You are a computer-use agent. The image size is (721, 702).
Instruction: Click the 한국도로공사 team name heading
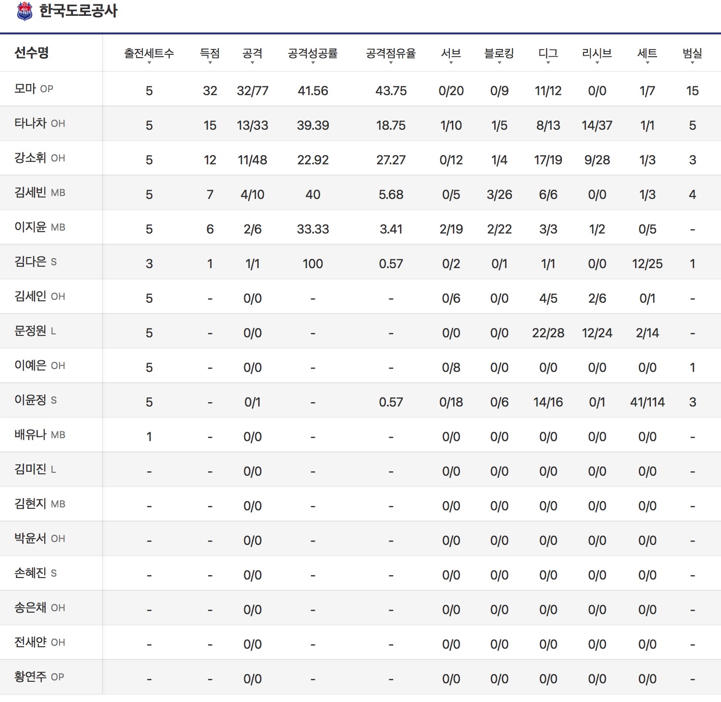pyautogui.click(x=78, y=11)
